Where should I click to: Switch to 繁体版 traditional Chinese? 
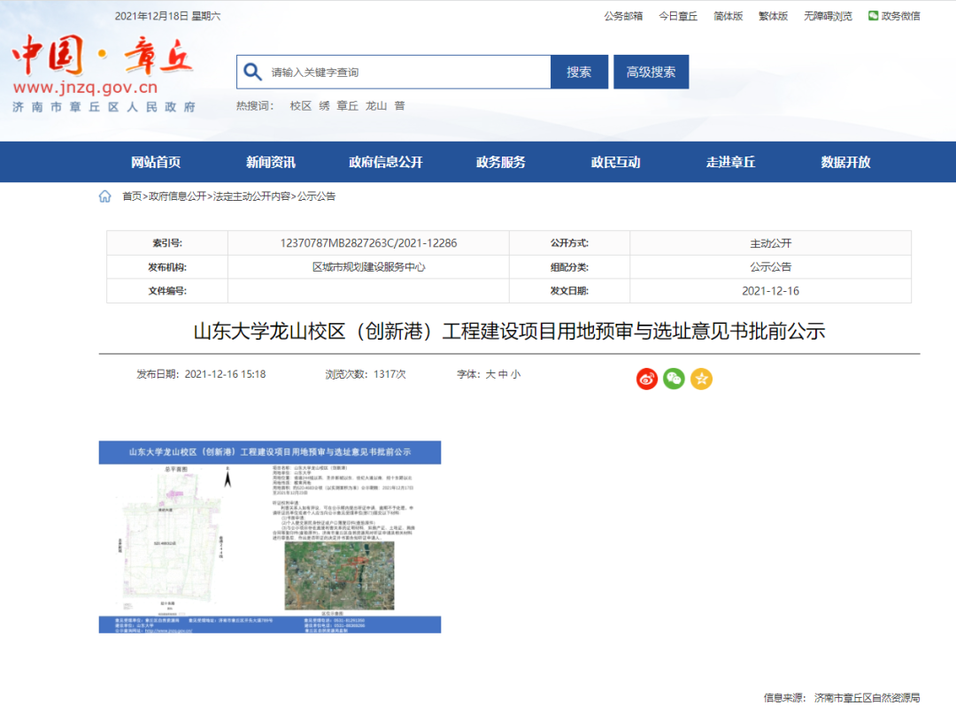pyautogui.click(x=773, y=16)
